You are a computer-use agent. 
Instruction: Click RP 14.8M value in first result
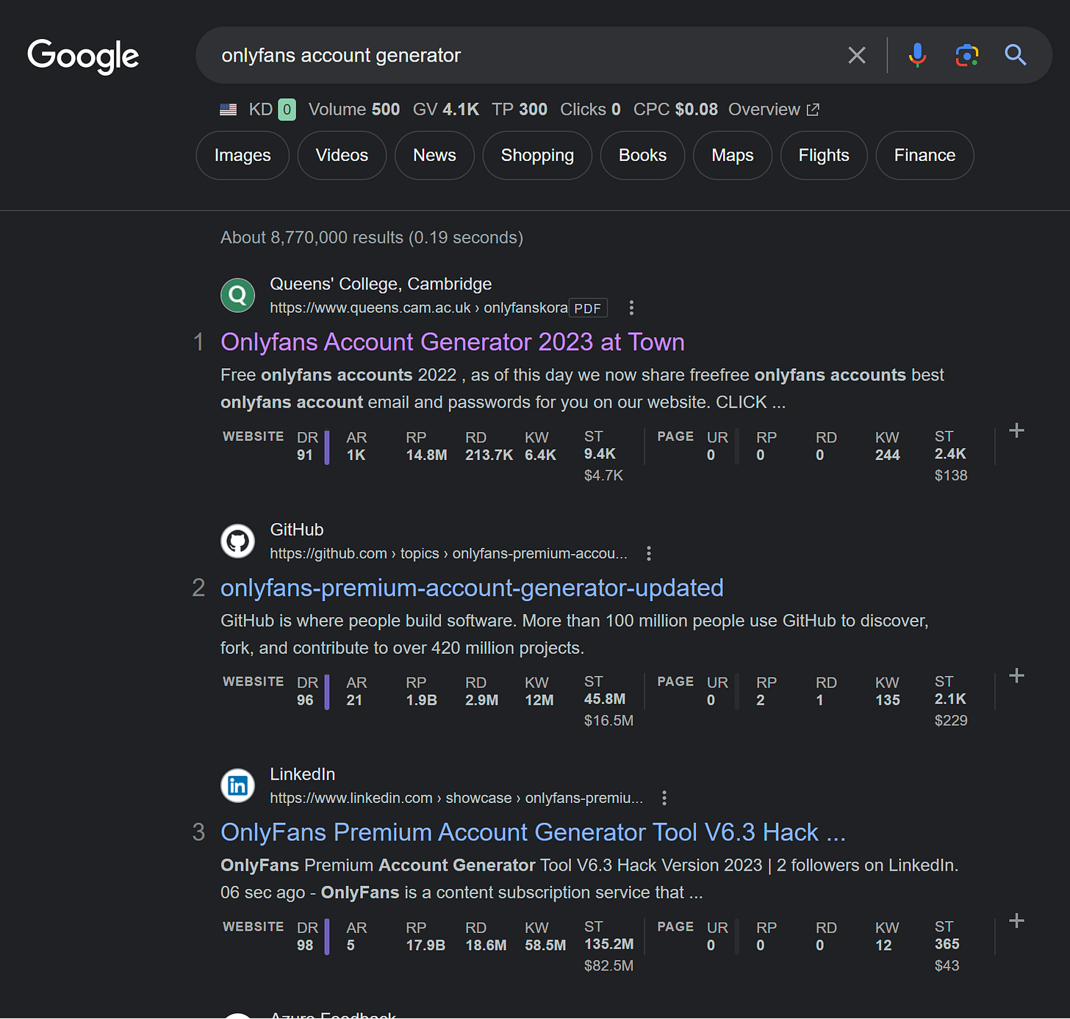(426, 456)
